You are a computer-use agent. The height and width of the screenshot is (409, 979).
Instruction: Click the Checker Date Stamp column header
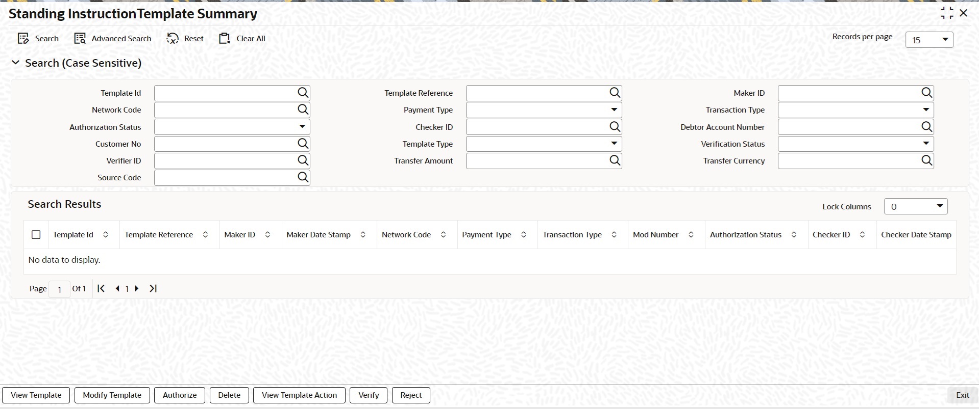(x=916, y=235)
